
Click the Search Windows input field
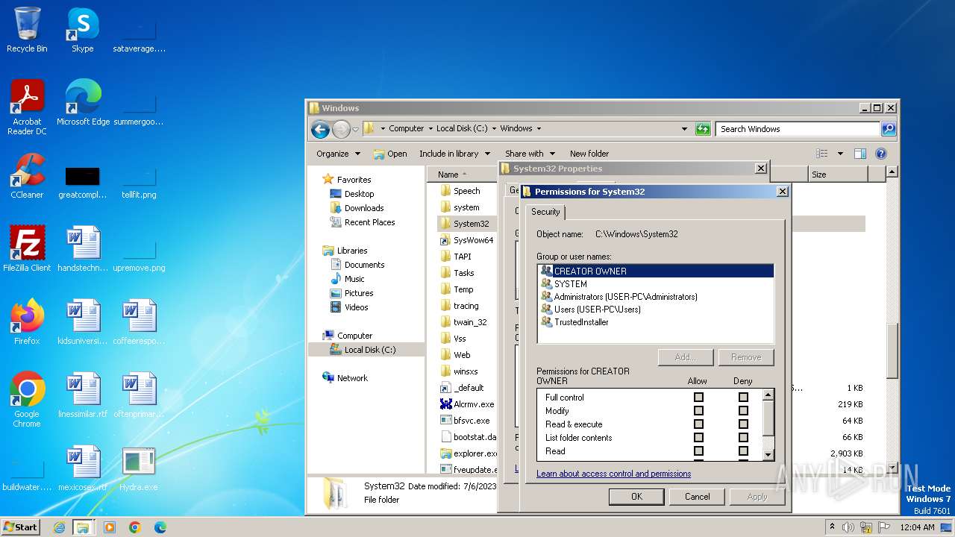797,129
